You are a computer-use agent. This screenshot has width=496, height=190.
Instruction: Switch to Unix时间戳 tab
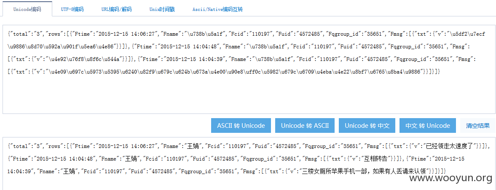tap(162, 9)
